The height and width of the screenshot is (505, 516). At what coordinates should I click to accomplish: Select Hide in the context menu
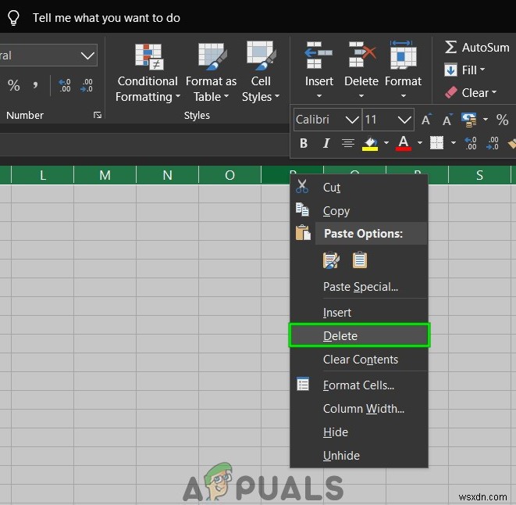pos(336,432)
